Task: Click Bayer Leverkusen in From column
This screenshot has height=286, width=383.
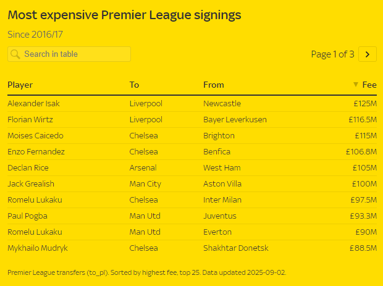Action: click(235, 119)
